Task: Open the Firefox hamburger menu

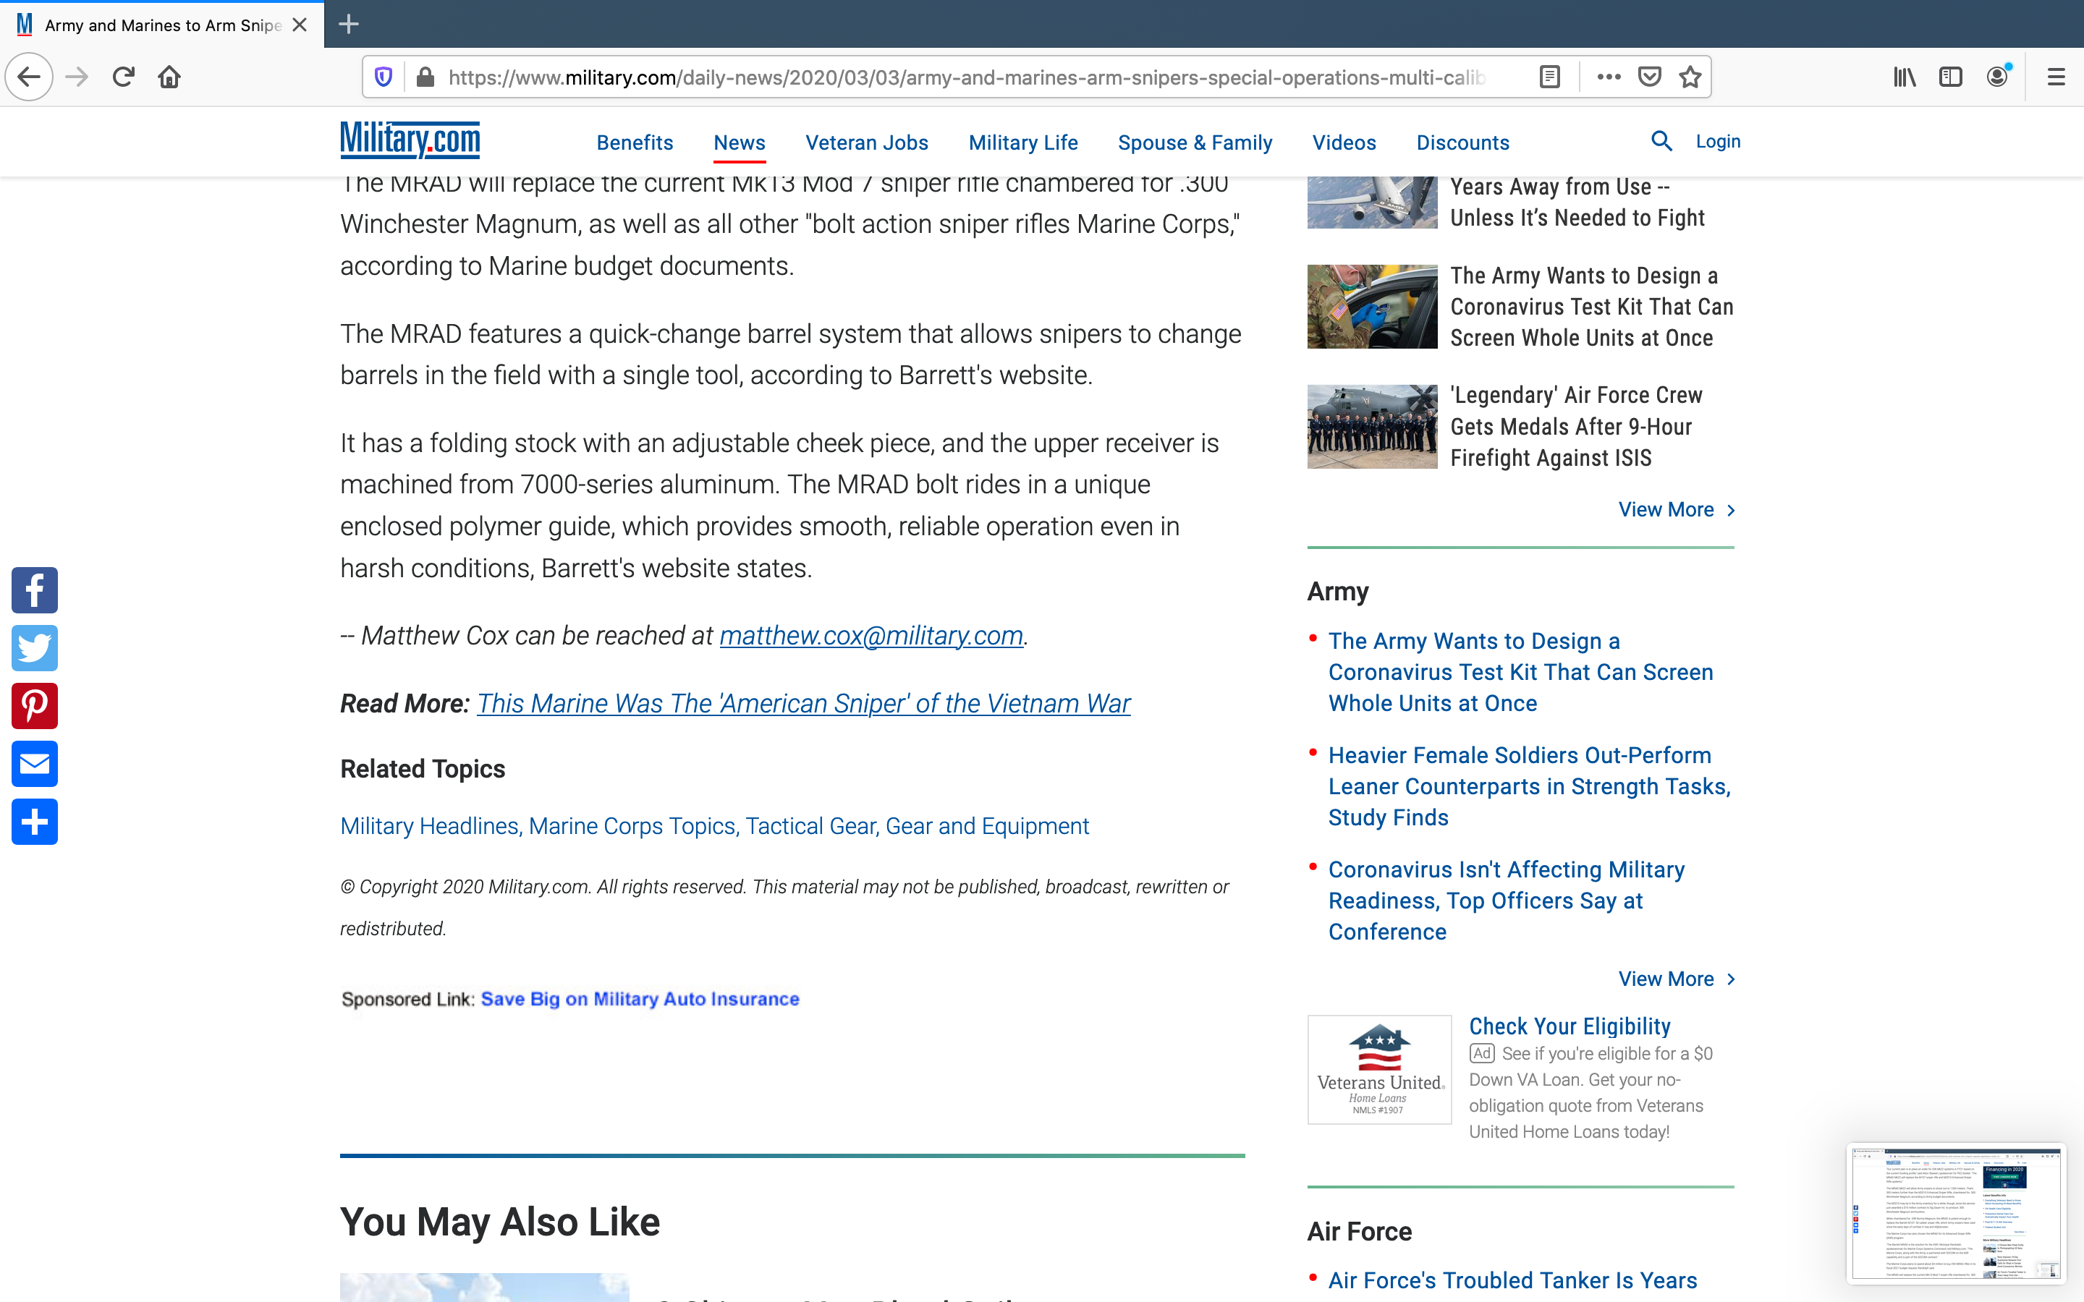Action: 2057,77
